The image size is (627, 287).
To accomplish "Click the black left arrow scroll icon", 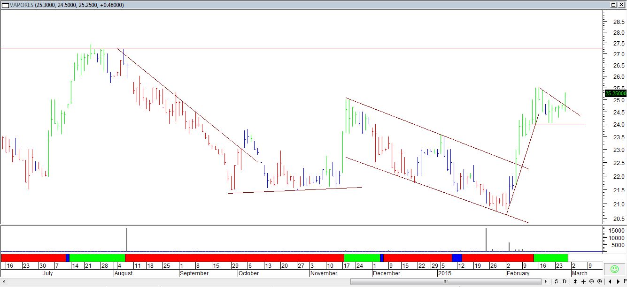I will click(x=610, y=281).
